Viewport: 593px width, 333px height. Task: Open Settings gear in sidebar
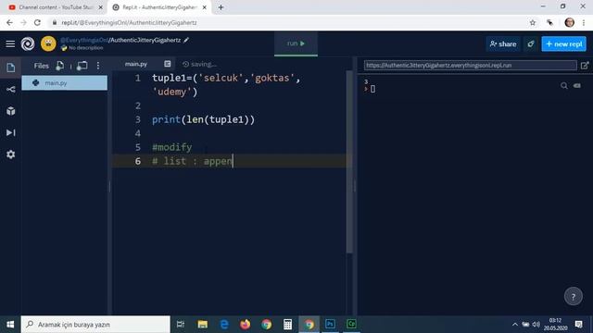click(x=10, y=154)
